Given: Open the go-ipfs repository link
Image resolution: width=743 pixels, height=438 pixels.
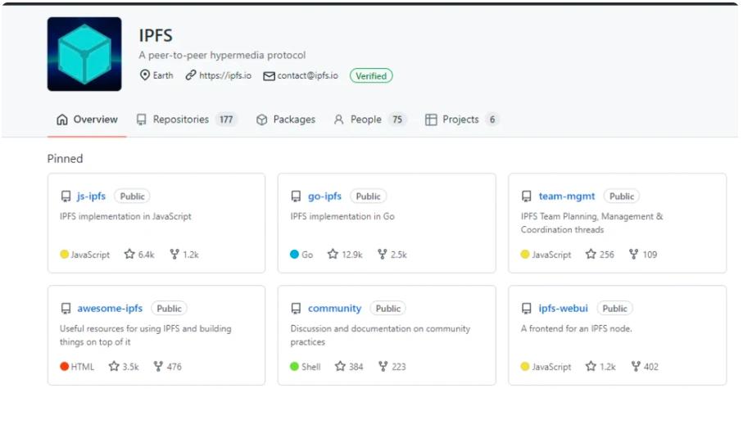Looking at the screenshot, I should coord(324,196).
